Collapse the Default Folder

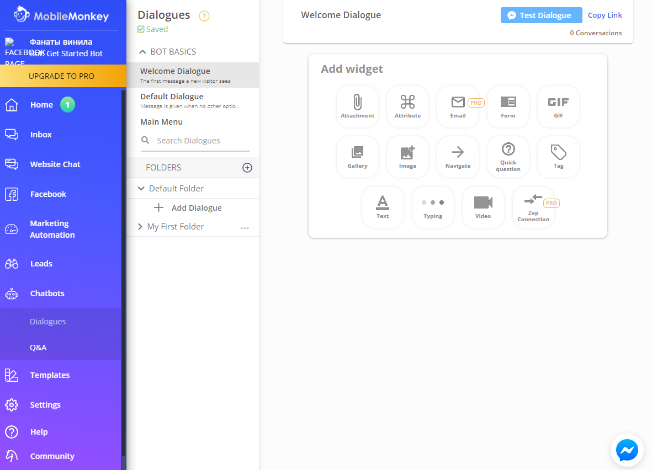(141, 189)
